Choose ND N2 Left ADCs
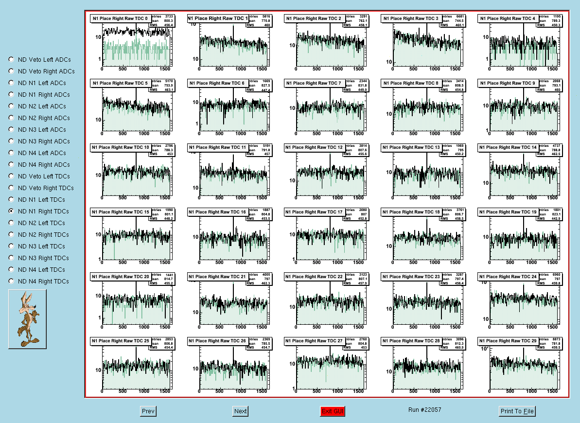580x423 pixels. click(x=12, y=106)
